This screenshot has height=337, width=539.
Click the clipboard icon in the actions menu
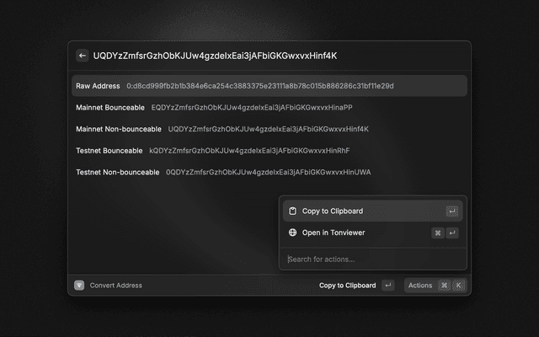tap(292, 211)
